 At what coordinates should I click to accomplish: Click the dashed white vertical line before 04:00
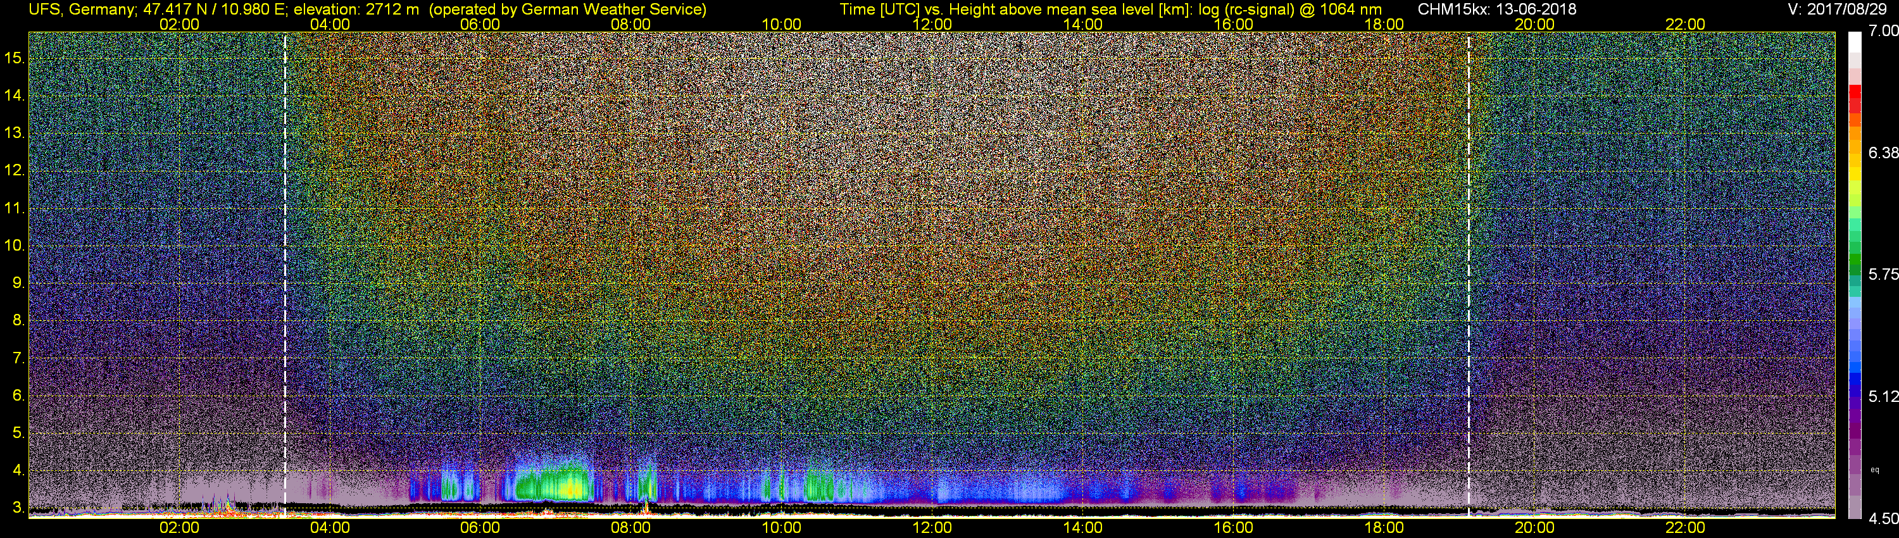(285, 275)
